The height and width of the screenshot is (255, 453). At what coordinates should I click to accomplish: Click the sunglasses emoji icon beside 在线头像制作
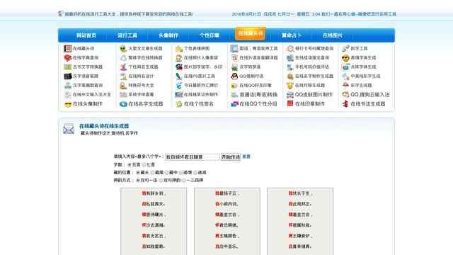[68, 104]
